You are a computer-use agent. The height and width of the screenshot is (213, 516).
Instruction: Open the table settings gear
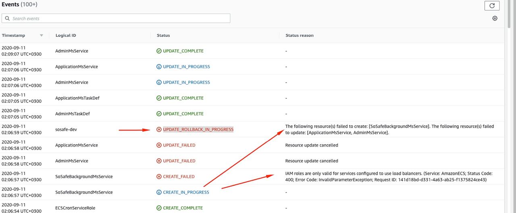coord(495,19)
